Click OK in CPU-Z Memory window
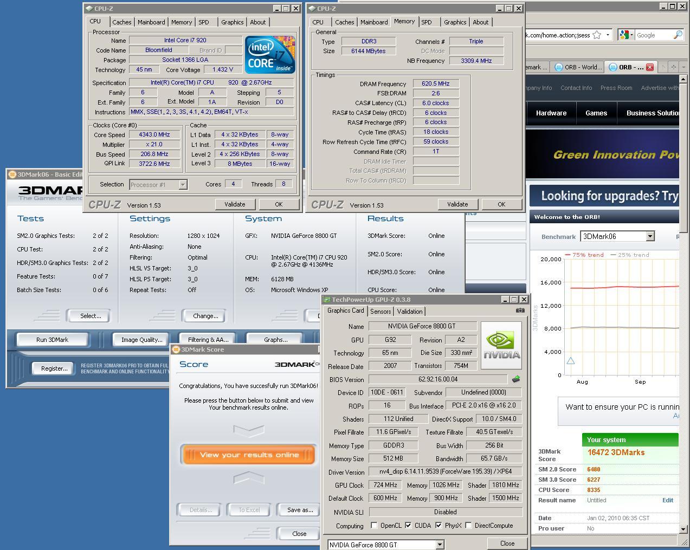Image resolution: width=690 pixels, height=550 pixels. point(501,204)
